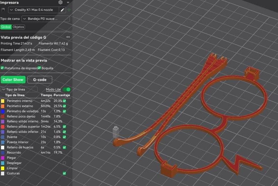Image resolution: width=278 pixels, height=186 pixels.
Task: Click the Relleno sólido inferior color swatch
Action: pyautogui.click(x=3, y=132)
